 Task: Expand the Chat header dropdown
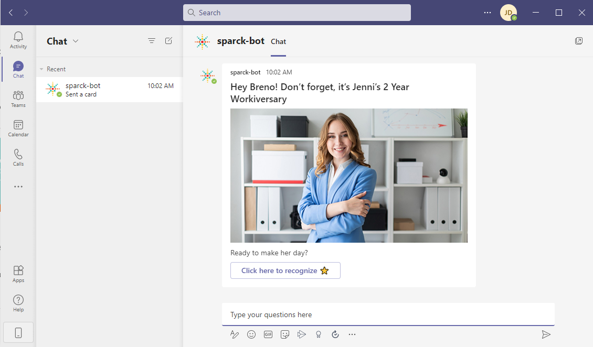click(76, 41)
